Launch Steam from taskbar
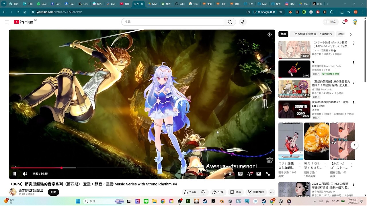The width and height of the screenshot is (367, 206). tap(205, 201)
